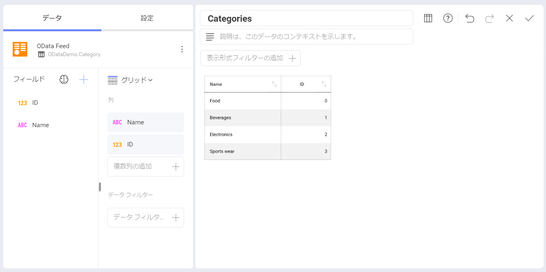The image size is (546, 272).
Task: Switch to the 設定 tab
Action: pyautogui.click(x=147, y=18)
